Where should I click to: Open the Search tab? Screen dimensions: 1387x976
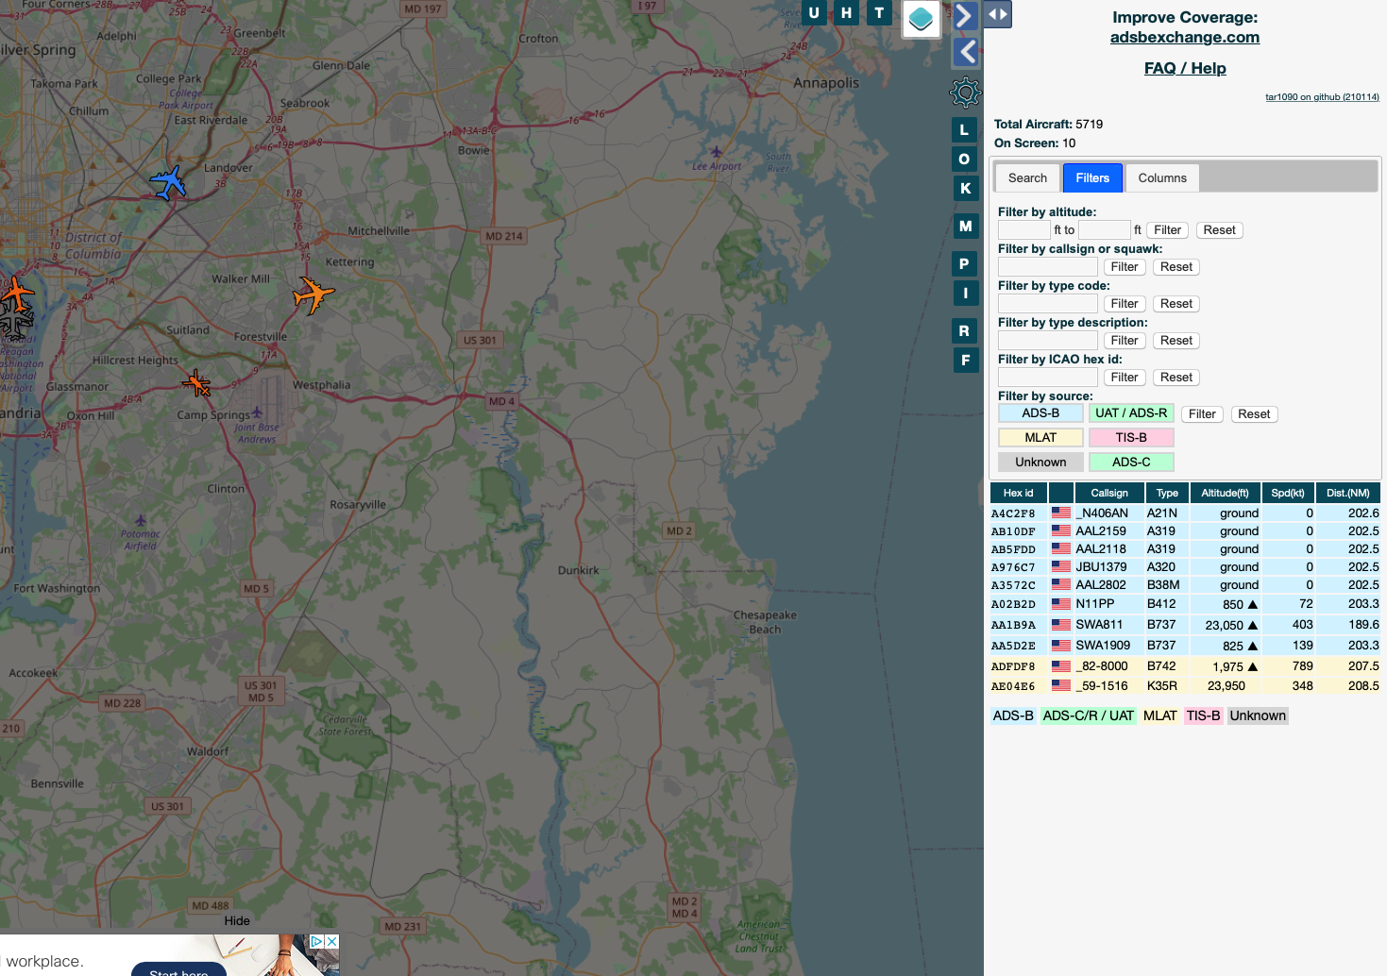[1027, 178]
